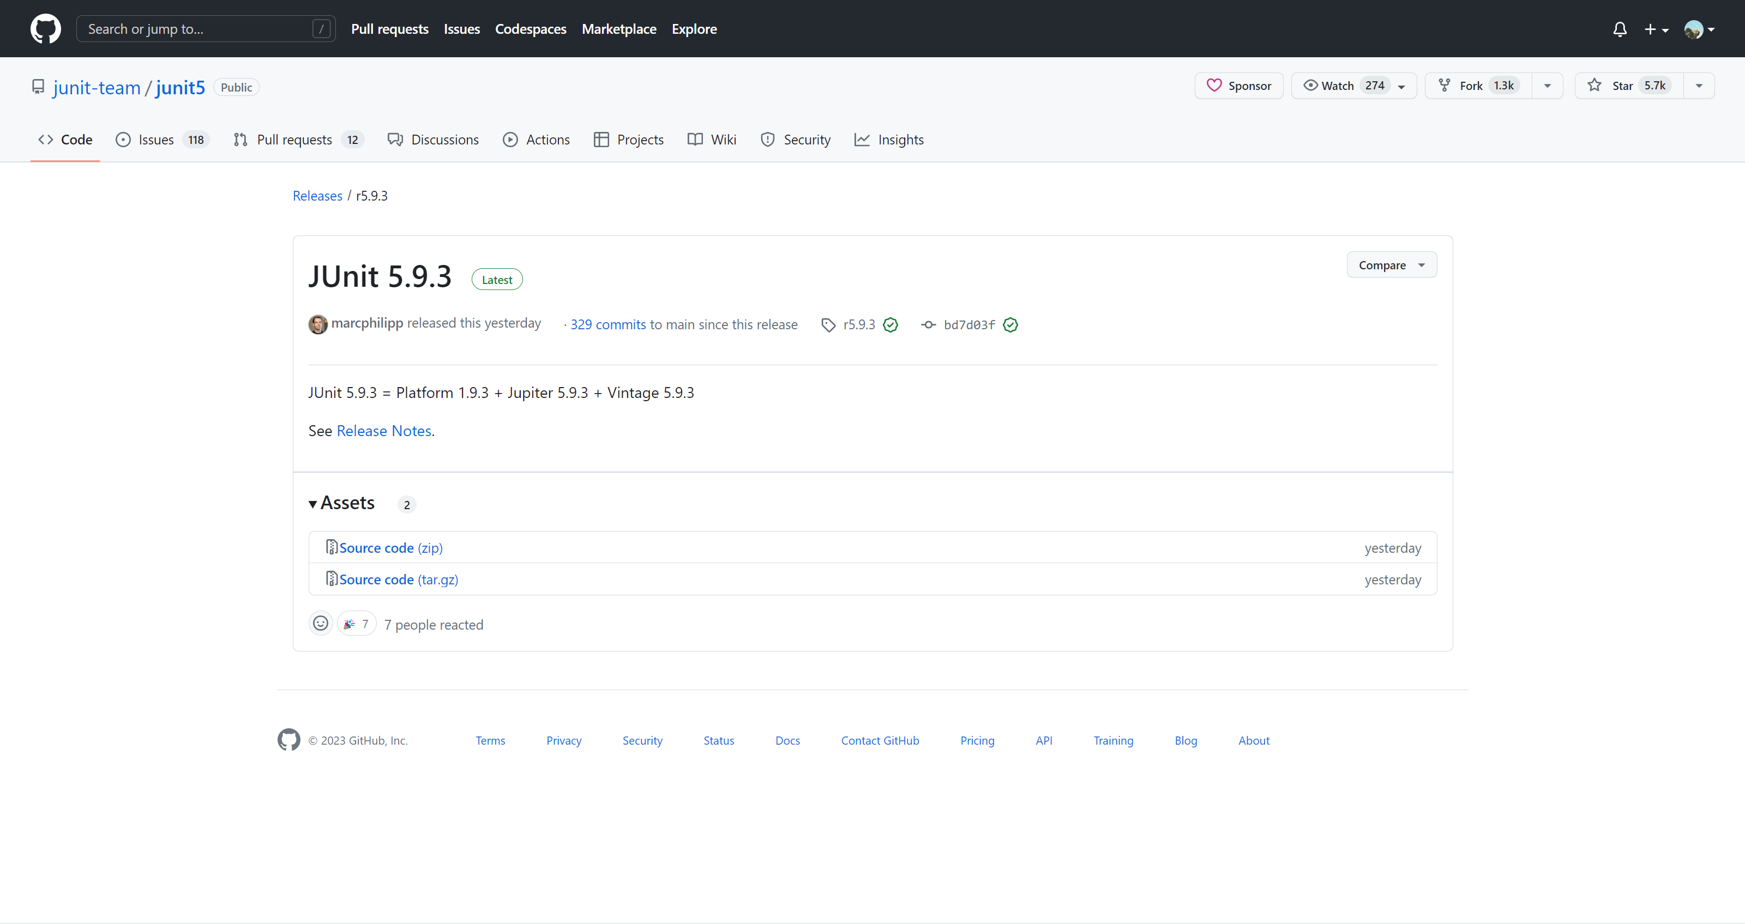This screenshot has width=1745, height=924.
Task: Open the GitHub home logo in header
Action: tap(45, 28)
